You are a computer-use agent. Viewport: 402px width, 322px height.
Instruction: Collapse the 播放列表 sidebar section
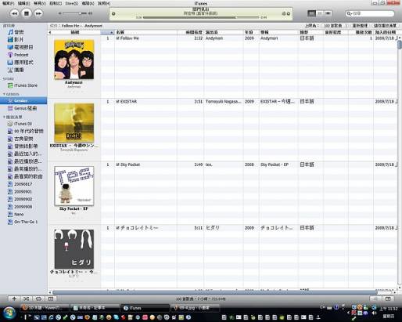[x=4, y=117]
